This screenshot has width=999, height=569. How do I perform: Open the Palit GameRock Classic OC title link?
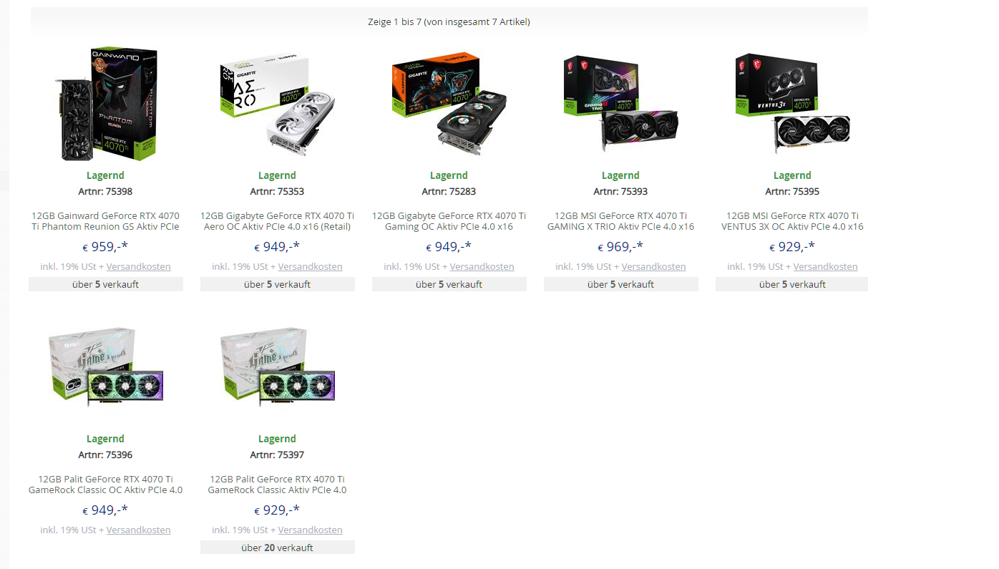[106, 485]
